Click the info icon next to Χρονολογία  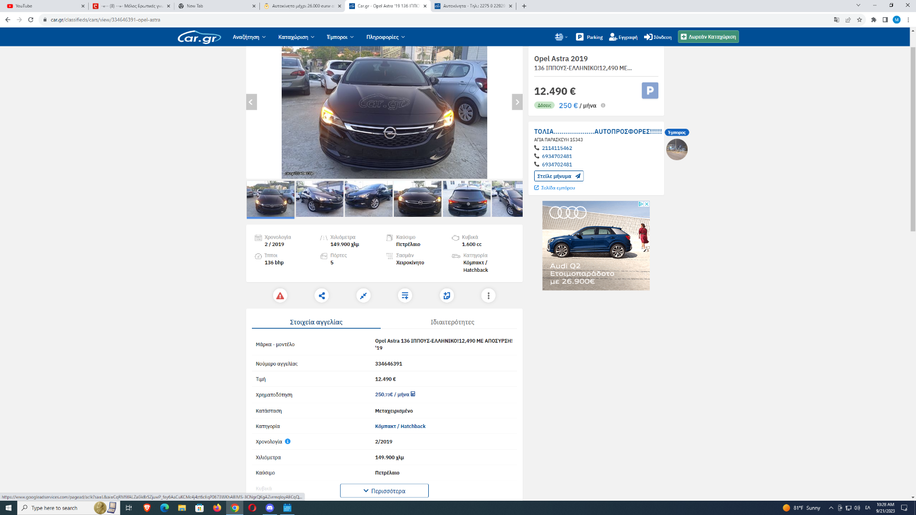point(288,441)
